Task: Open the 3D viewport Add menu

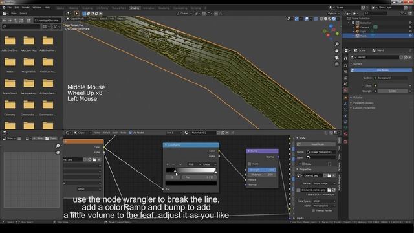Action: tap(112, 19)
